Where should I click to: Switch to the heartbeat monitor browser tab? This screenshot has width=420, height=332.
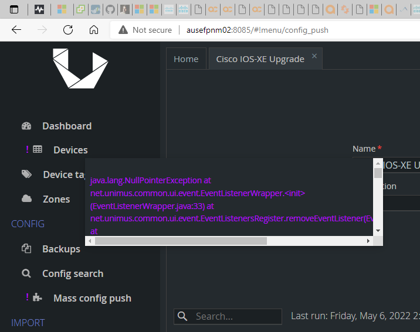pyautogui.click(x=39, y=9)
